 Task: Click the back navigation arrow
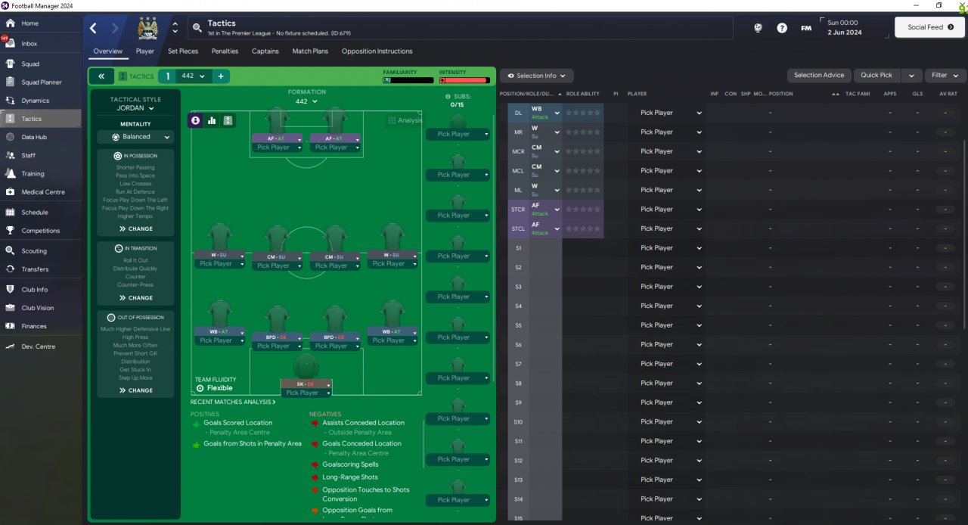tap(93, 28)
